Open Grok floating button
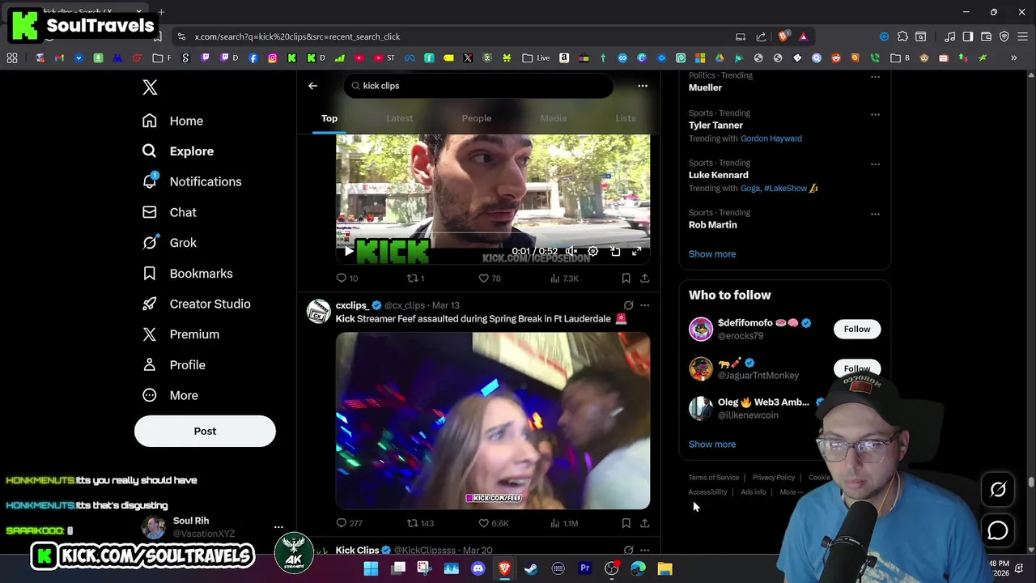 coord(998,489)
